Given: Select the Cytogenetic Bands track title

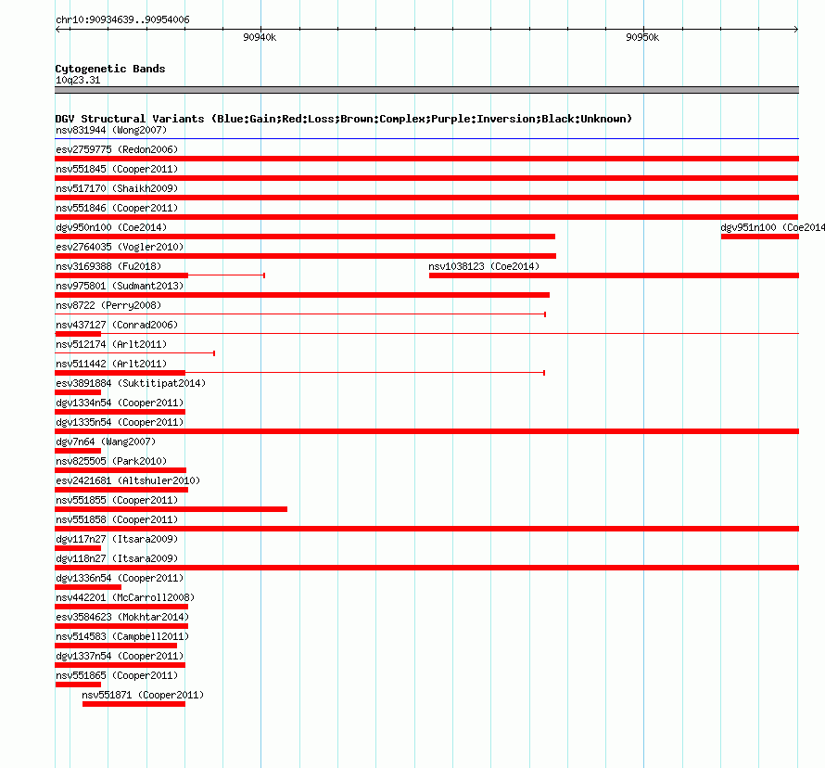Looking at the screenshot, I should (x=110, y=69).
